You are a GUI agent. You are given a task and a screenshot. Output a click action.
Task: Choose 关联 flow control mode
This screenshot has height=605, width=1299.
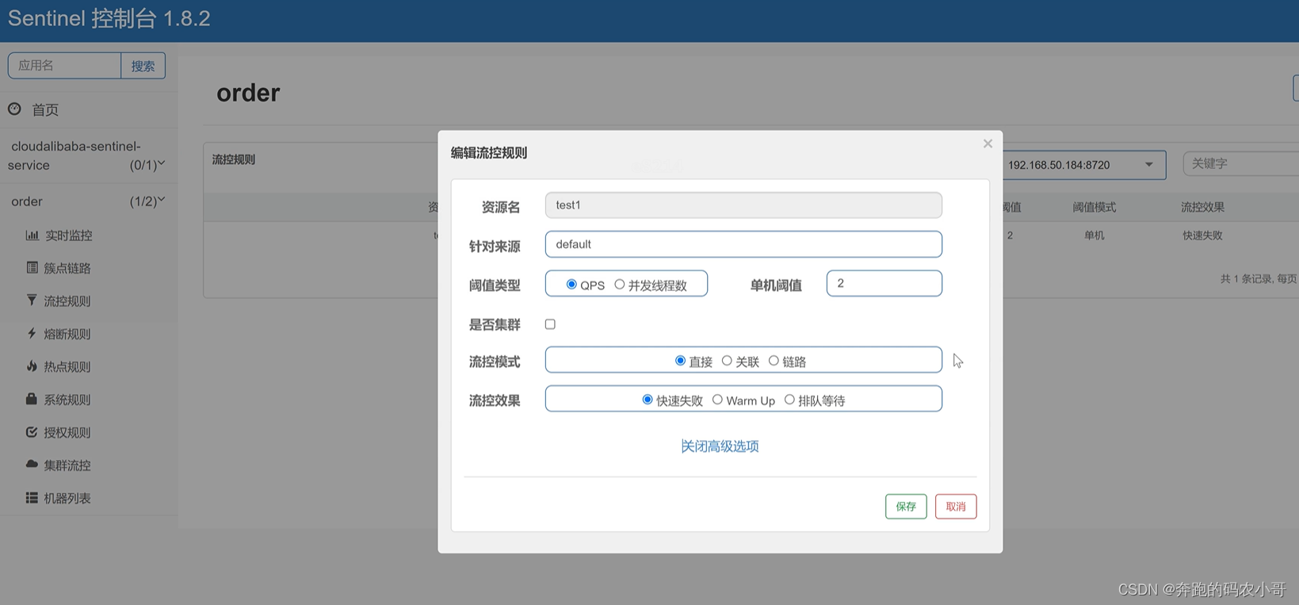[x=727, y=361]
